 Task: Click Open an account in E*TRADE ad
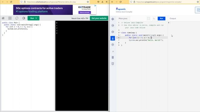[85, 12]
